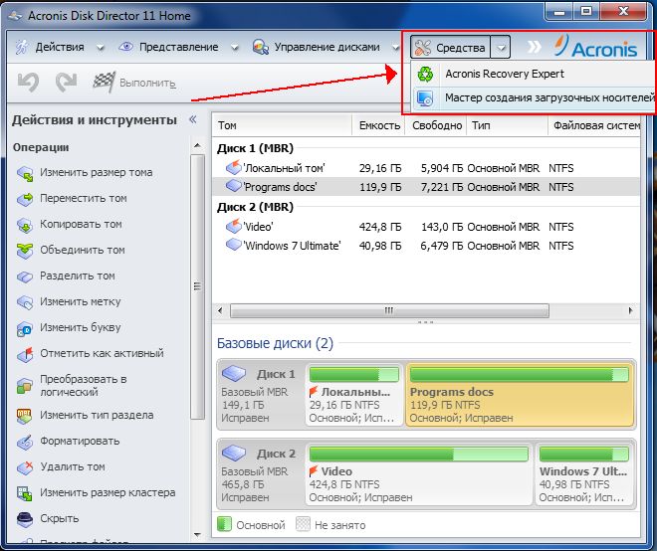The height and width of the screenshot is (551, 657).
Task: Click the Скрыть hat icon
Action: pos(25,519)
